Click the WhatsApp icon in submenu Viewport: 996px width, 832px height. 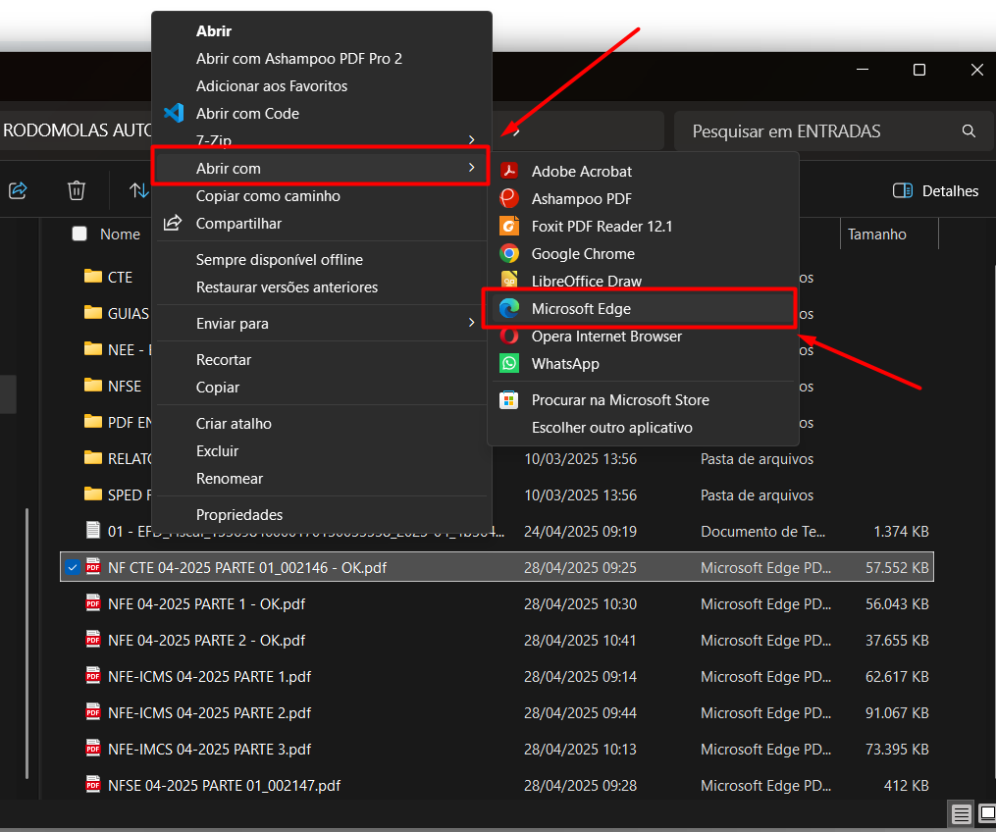(x=509, y=364)
